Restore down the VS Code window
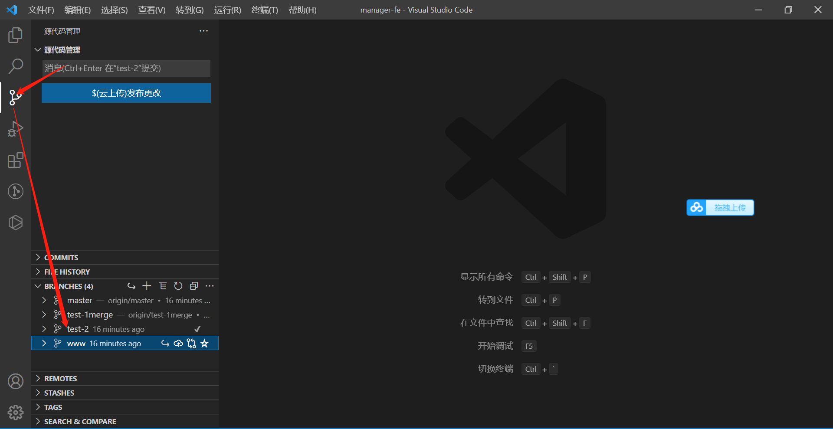This screenshot has height=429, width=833. coord(788,10)
